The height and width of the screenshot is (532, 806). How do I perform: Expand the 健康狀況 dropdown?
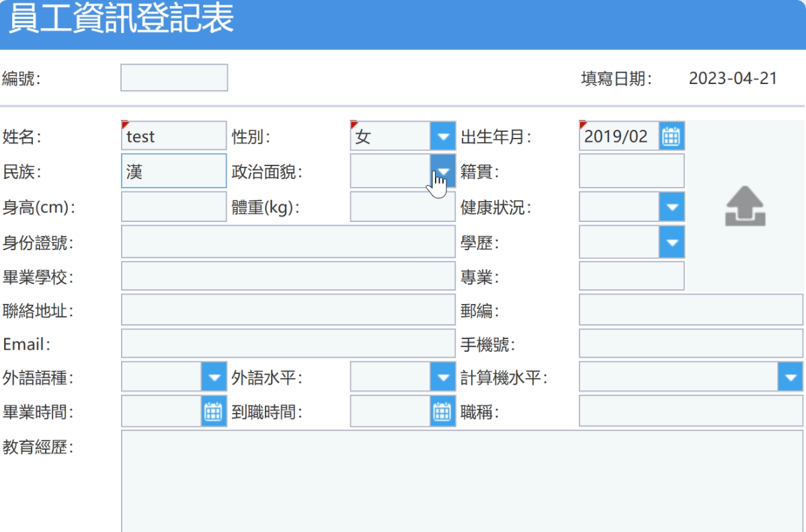coord(672,207)
